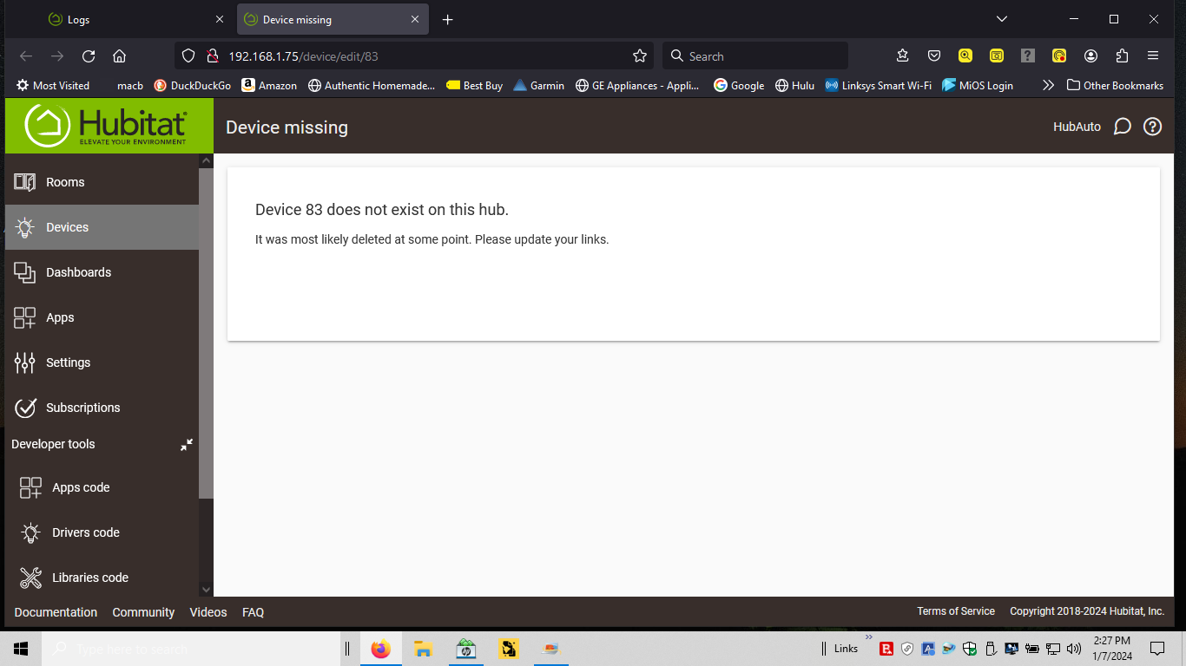Open Drivers code lightbulb icon
The width and height of the screenshot is (1186, 666).
(x=30, y=532)
